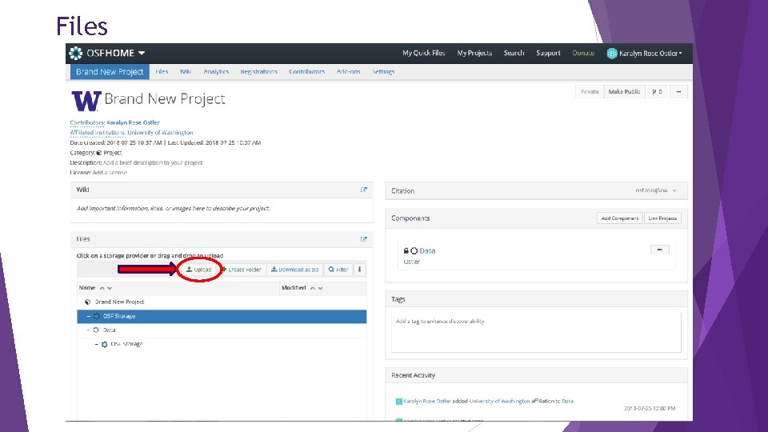Open Search in the top navbar
The height and width of the screenshot is (432, 768).
coord(514,53)
